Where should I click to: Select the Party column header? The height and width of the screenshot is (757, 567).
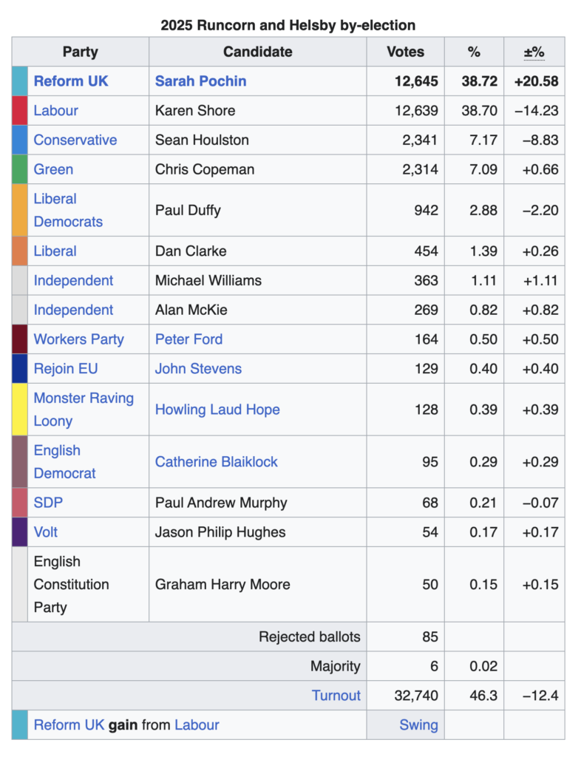(80, 52)
